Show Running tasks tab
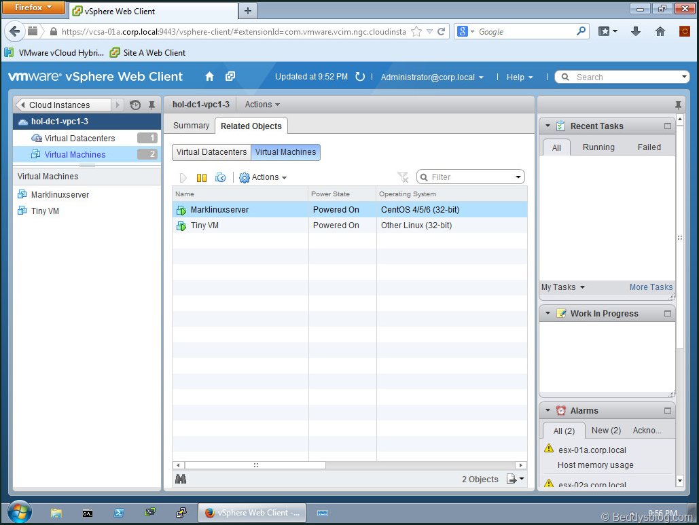Image resolution: width=699 pixels, height=525 pixels. pos(598,147)
